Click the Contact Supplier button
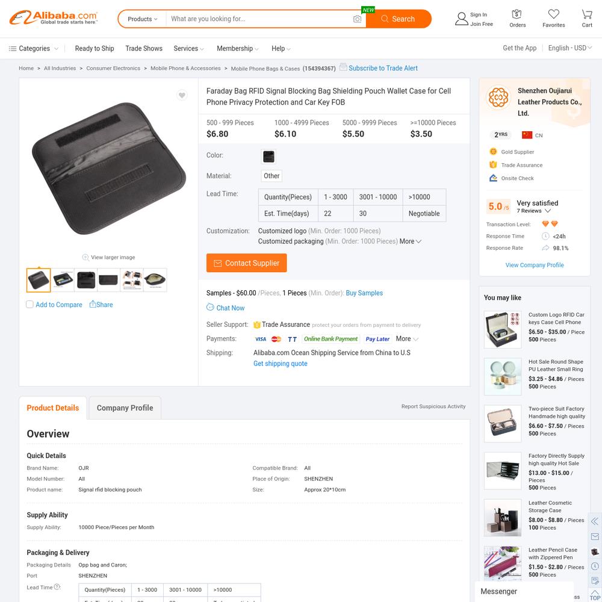Screen dimensions: 602x602 click(246, 263)
